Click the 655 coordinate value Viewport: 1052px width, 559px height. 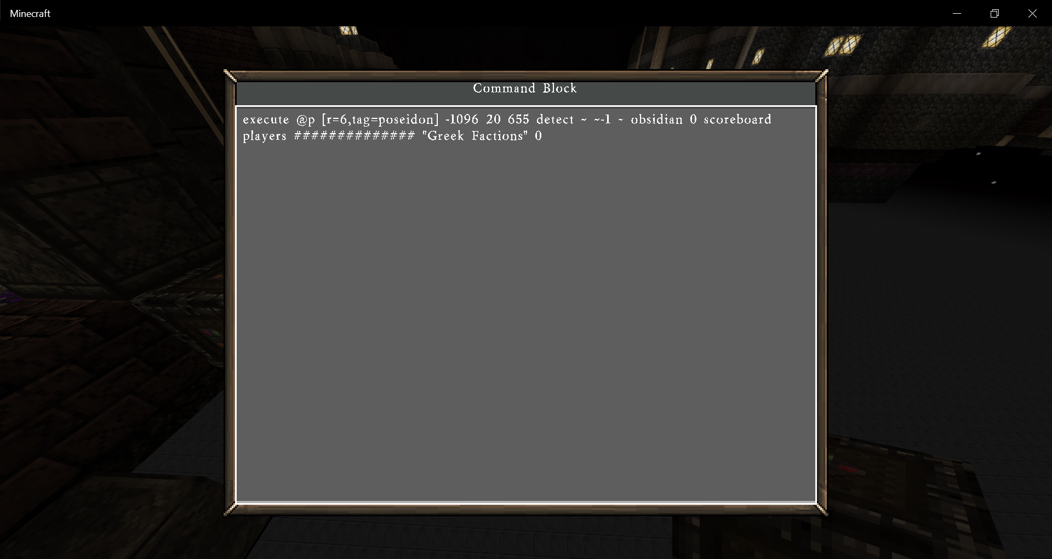[x=518, y=119]
